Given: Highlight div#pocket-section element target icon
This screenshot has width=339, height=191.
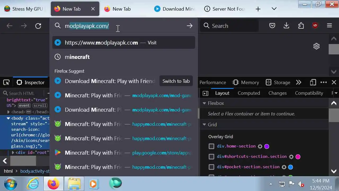Looking at the screenshot, I should 284,167.
